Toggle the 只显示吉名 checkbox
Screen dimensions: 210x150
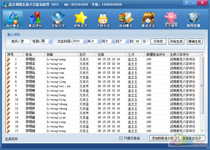coord(121,138)
